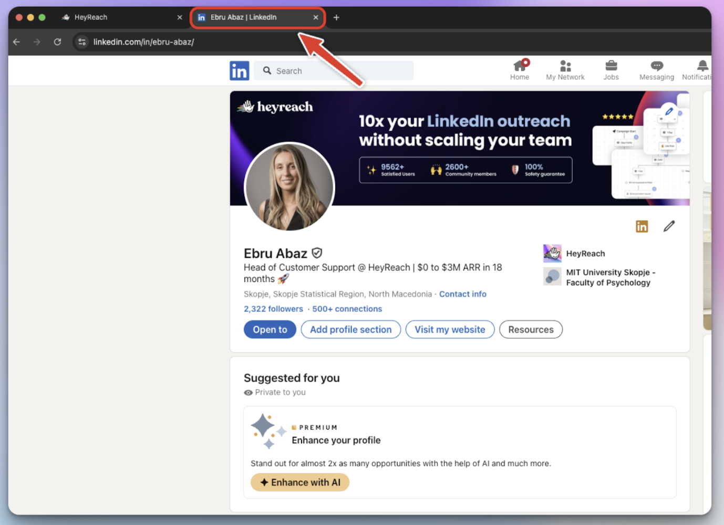The width and height of the screenshot is (724, 525).
Task: Click the Private to you eye icon
Action: (249, 393)
